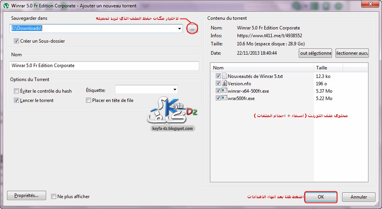The height and width of the screenshot is (209, 382).
Task: Click the exe icon of winrar-x64-500fr.exe
Action: click(x=224, y=91)
